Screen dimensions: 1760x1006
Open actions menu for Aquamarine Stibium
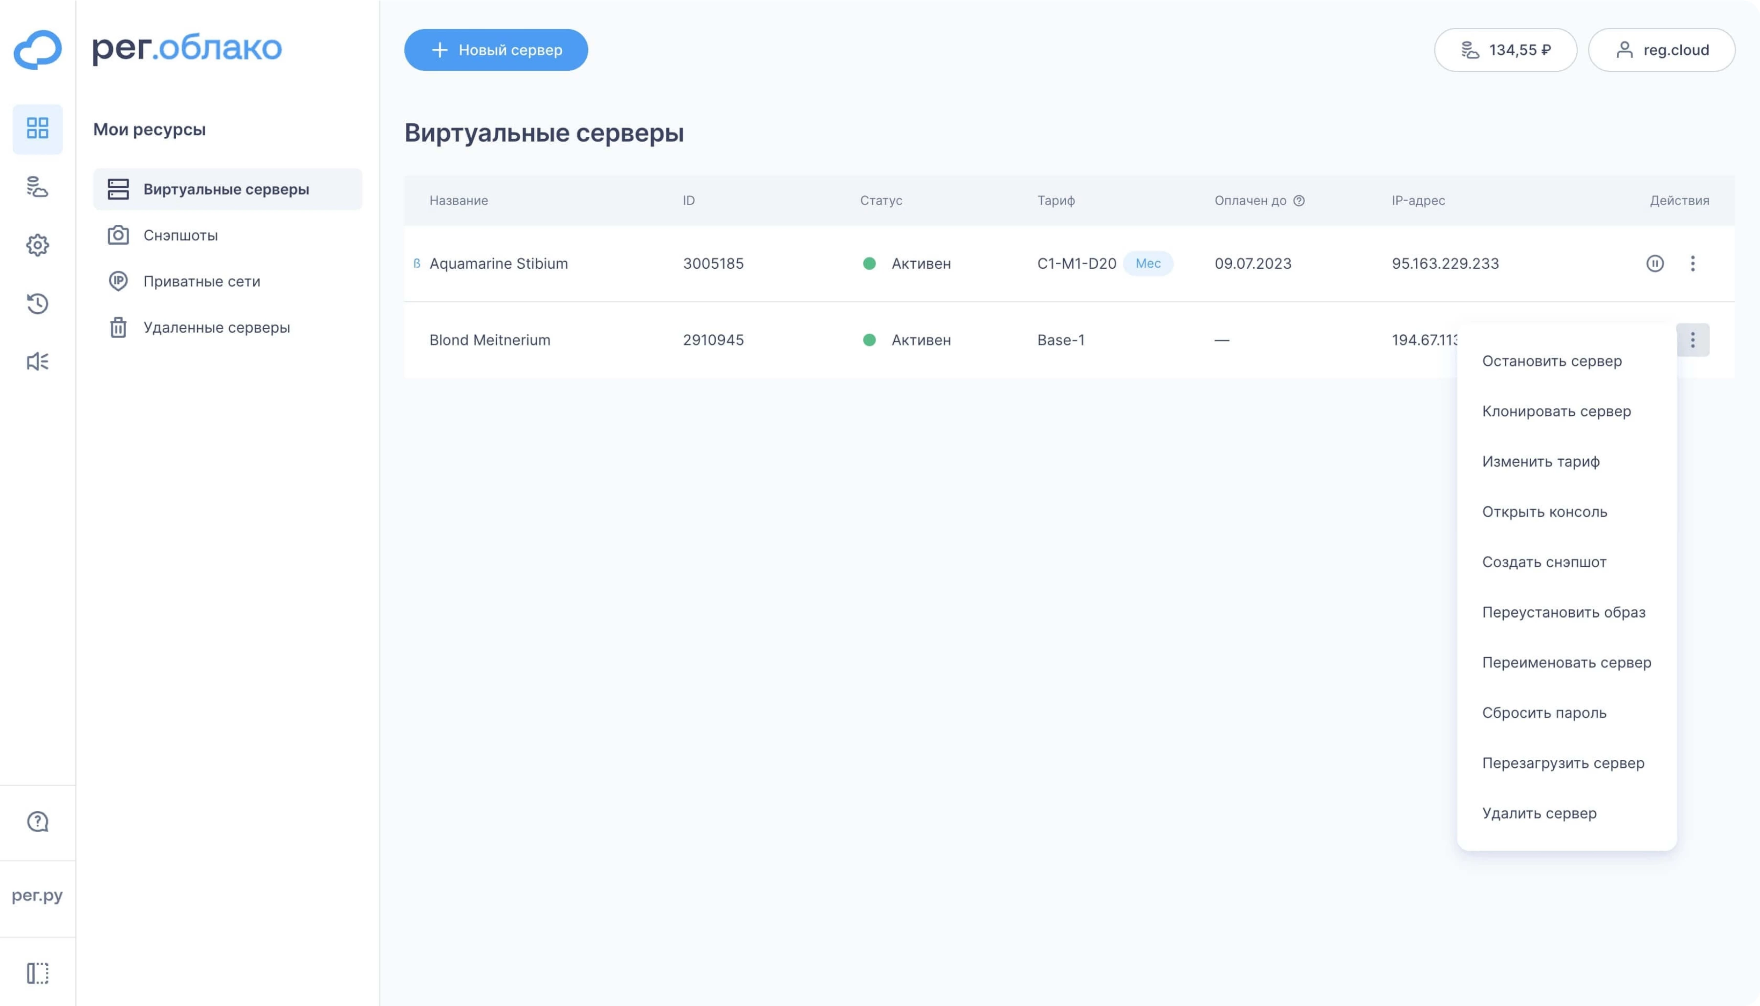pos(1692,263)
